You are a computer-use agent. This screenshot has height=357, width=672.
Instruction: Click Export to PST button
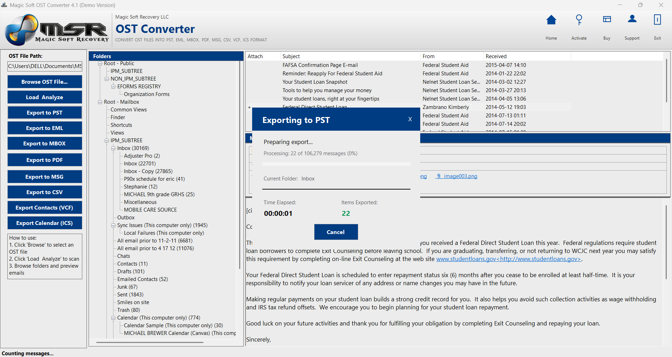(45, 112)
